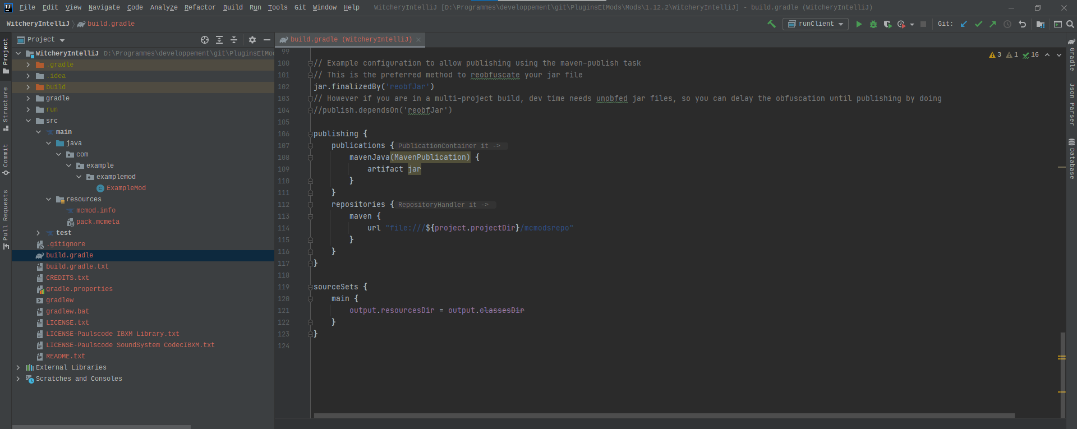Push changes with Git push arrow
This screenshot has height=429, width=1077.
pyautogui.click(x=993, y=24)
